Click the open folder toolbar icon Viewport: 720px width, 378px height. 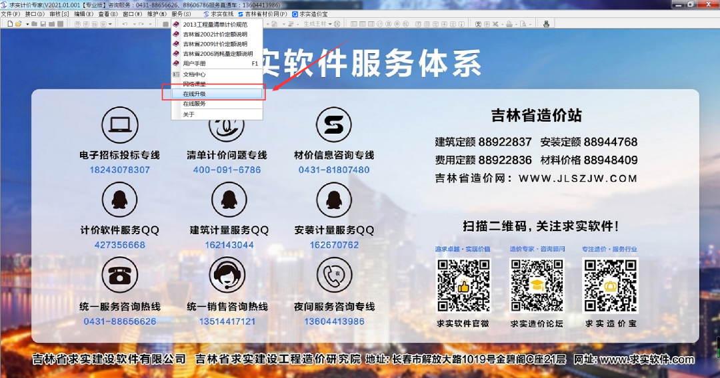[19, 24]
